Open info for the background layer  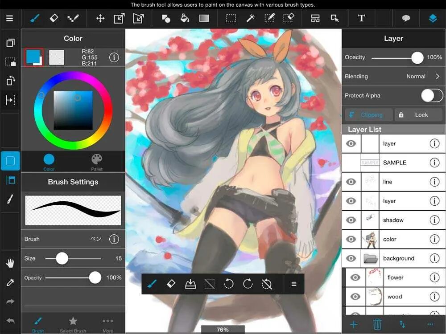(434, 258)
